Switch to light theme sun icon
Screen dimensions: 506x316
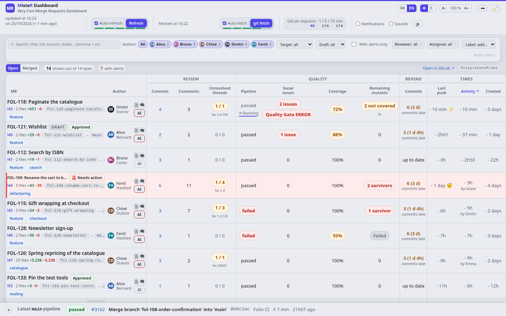(424, 8)
